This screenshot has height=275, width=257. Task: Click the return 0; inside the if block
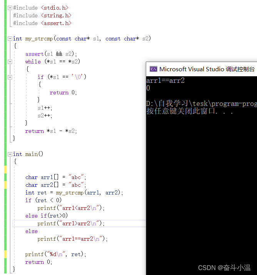pos(63,92)
